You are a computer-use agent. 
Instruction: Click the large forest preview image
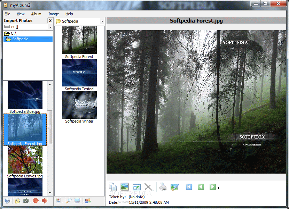[196, 102]
